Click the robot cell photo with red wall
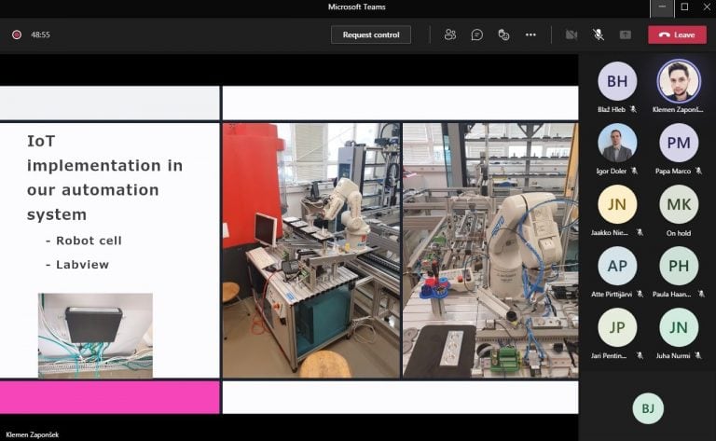Image resolution: width=716 pixels, height=441 pixels. point(311,250)
